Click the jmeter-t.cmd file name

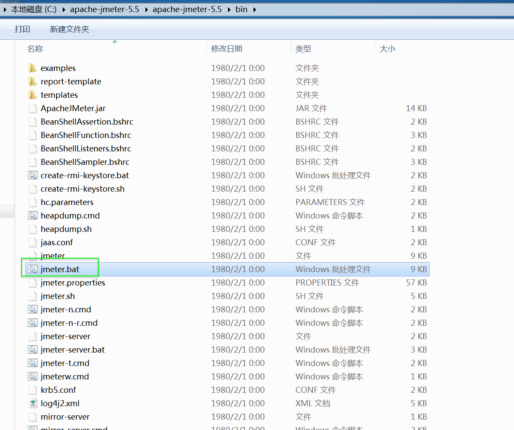pyautogui.click(x=65, y=363)
